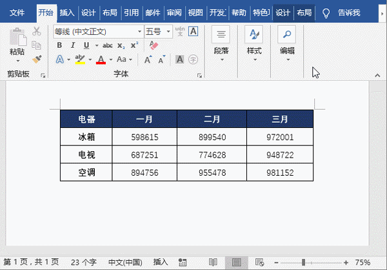Click the Format Painter brush icon
387x270 pixels.
(37, 59)
